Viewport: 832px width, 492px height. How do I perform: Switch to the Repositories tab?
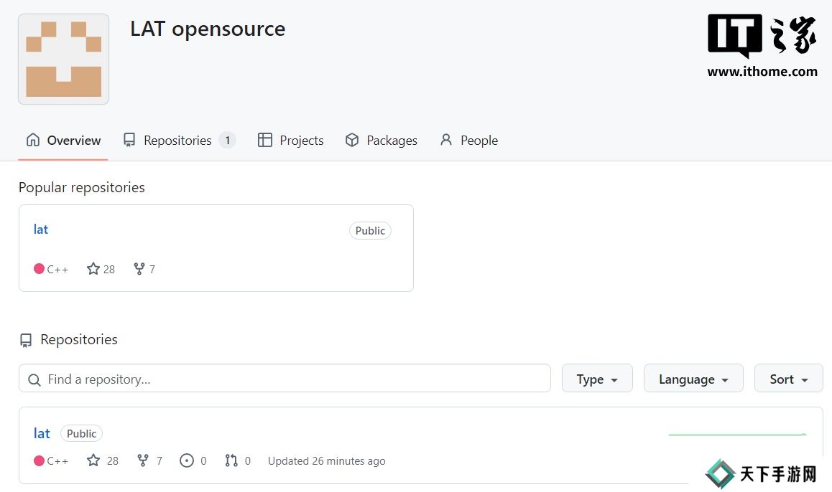click(x=178, y=141)
